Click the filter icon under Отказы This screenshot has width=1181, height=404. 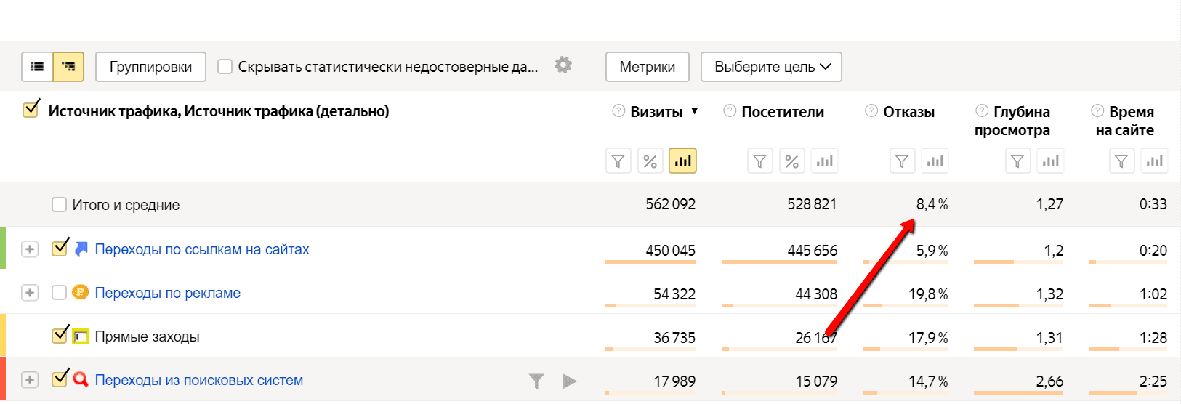[903, 161]
